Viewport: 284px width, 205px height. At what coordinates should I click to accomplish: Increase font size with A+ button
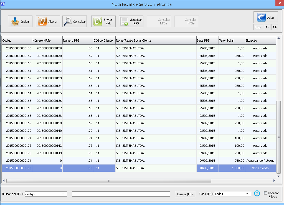(x=274, y=27)
